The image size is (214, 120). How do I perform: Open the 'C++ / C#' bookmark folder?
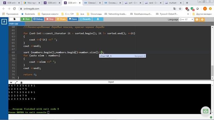[x=68, y=14]
